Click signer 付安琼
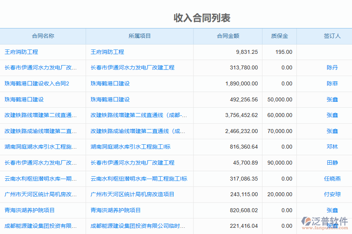 (x=332, y=194)
